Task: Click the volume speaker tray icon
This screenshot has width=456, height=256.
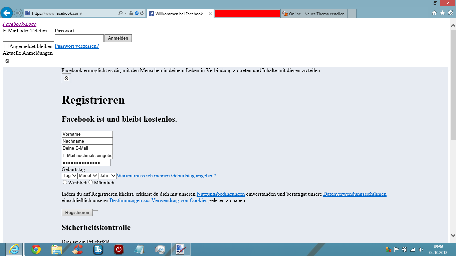Action: (421, 249)
